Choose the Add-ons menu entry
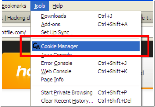This screenshot has height=107, width=155. (x=86, y=24)
